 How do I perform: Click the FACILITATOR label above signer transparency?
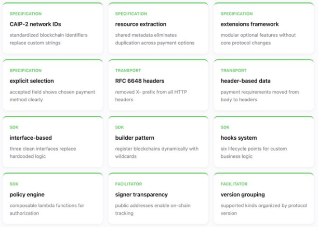(129, 184)
